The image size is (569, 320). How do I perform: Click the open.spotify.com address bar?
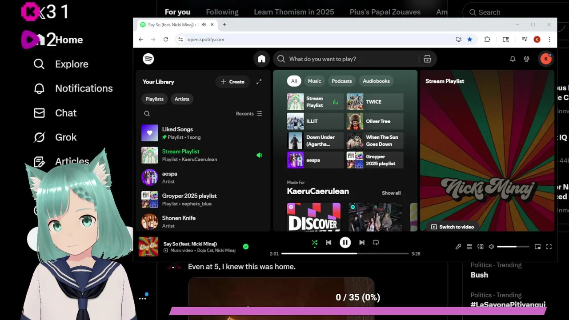(x=313, y=39)
